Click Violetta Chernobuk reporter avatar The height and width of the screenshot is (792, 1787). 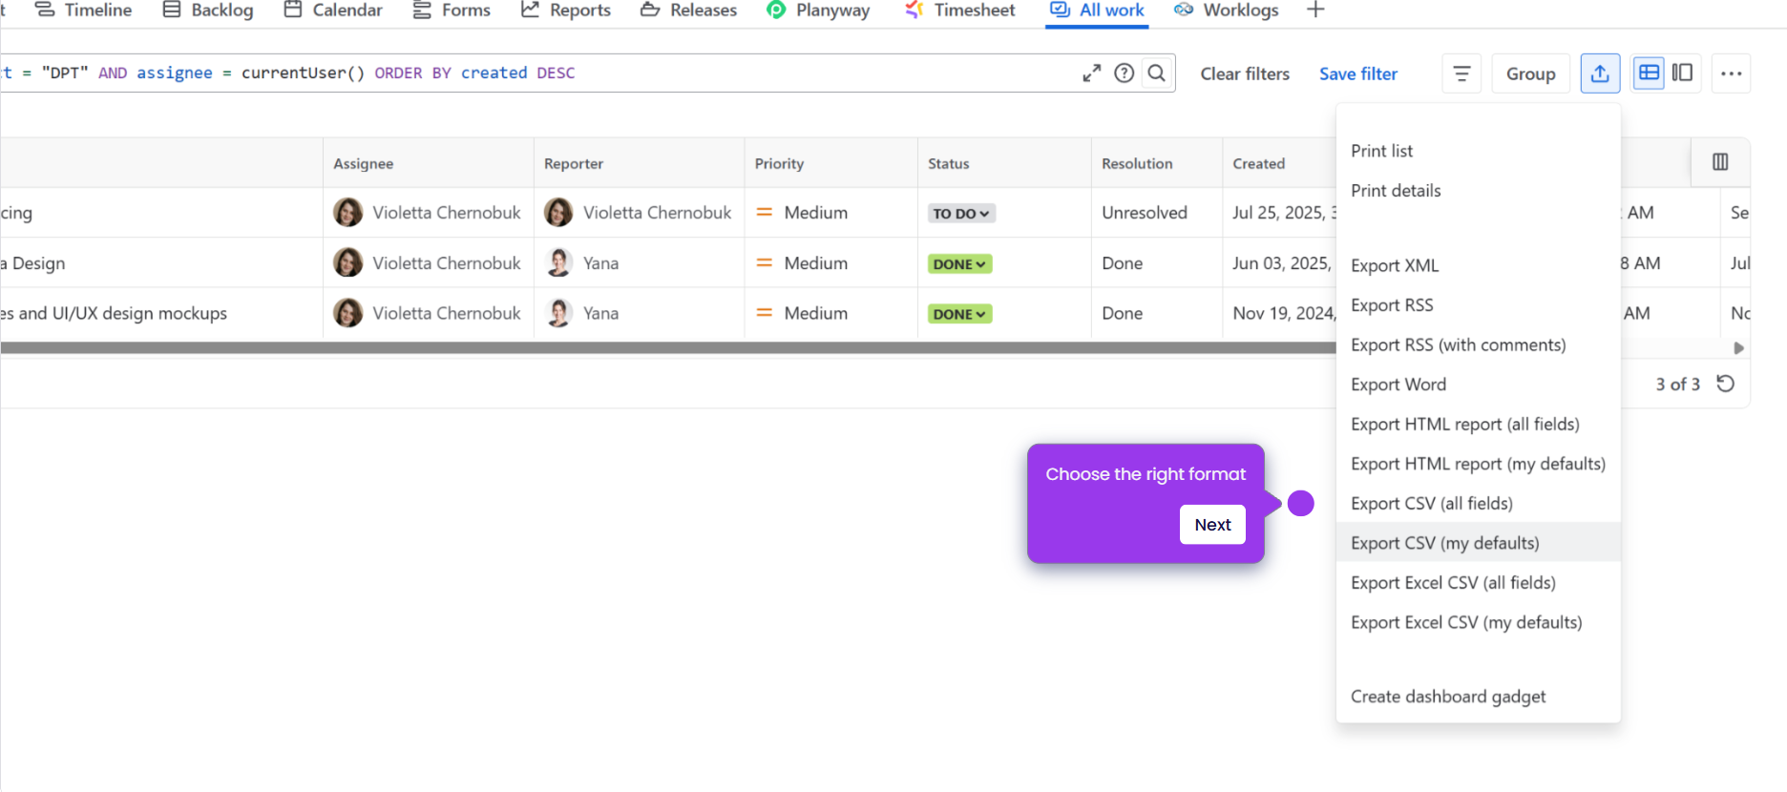[x=558, y=212]
